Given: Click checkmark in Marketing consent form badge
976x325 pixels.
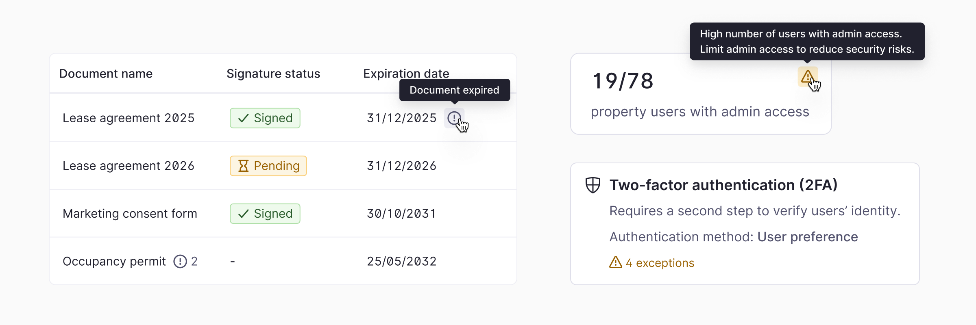Looking at the screenshot, I should (243, 214).
